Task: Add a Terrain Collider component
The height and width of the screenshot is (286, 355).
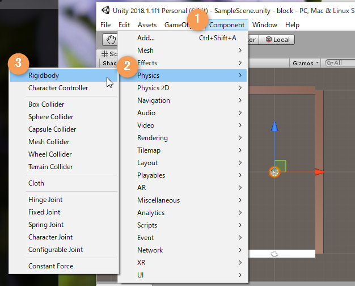Action: [64, 167]
